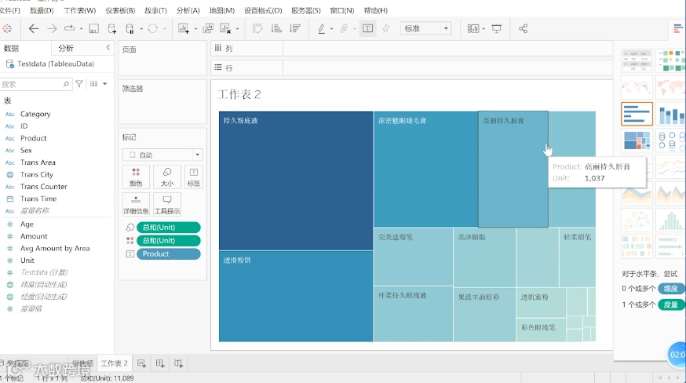Open the dropdown arrow next to Clear sheet icon
This screenshot has height=383, width=686.
coord(237,29)
